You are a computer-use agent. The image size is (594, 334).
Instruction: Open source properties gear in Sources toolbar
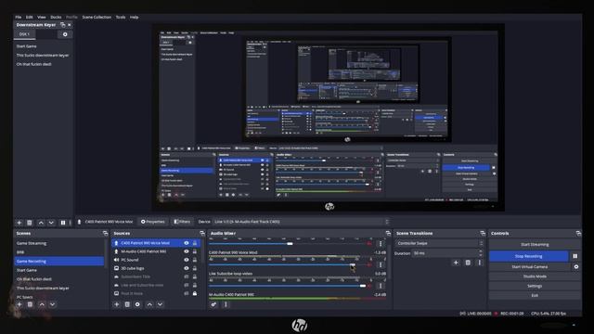(137, 304)
